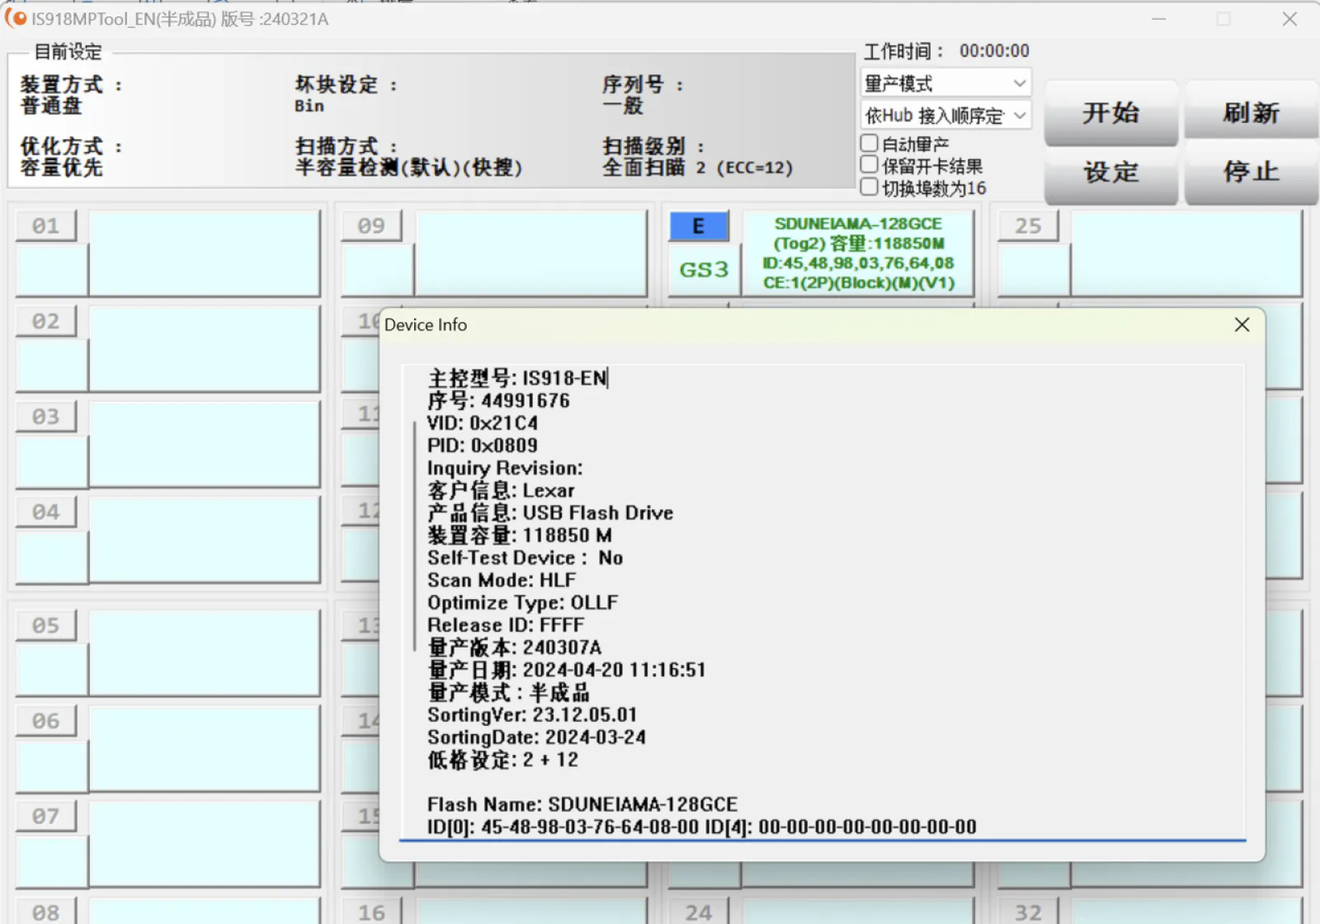Click the 装置方式 普通盘 value

click(x=51, y=106)
